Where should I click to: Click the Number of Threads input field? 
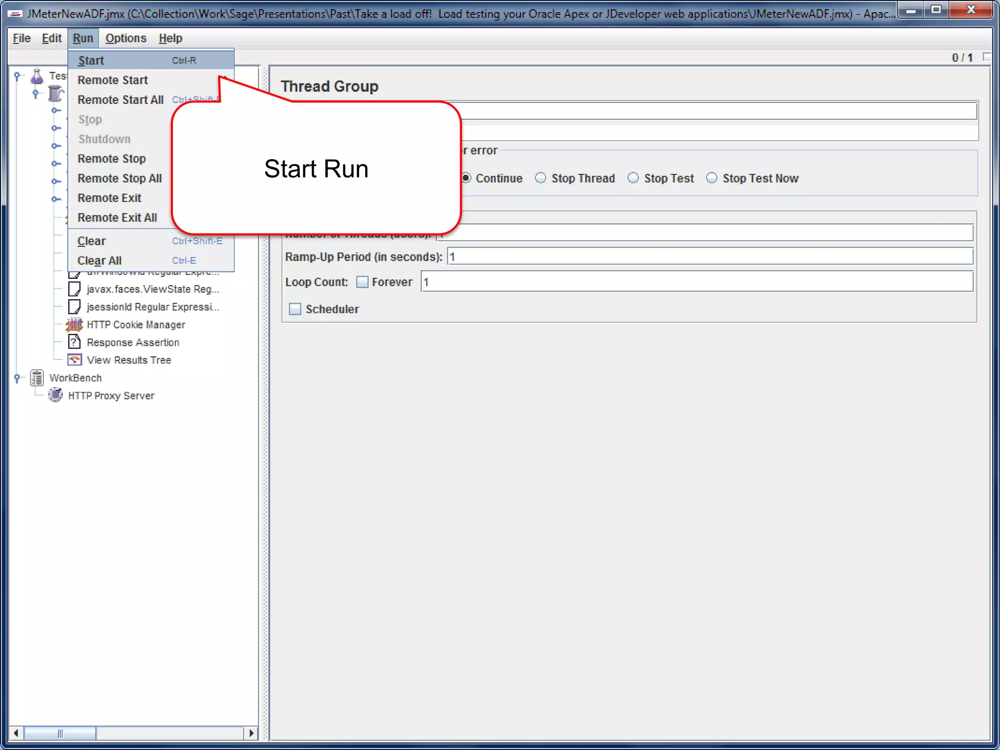pos(705,233)
